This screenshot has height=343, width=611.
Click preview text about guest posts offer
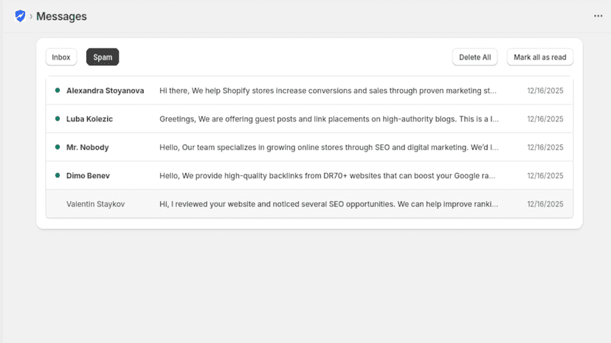pos(329,119)
